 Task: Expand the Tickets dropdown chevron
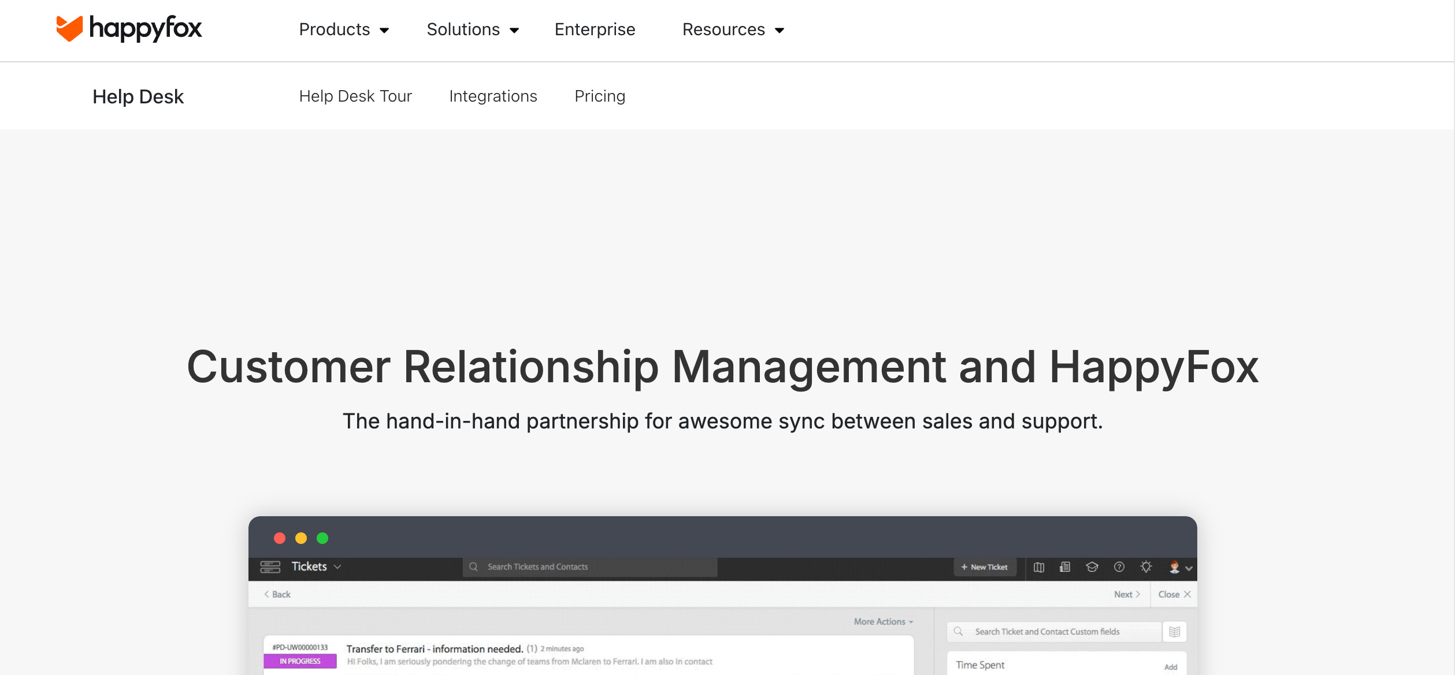tap(337, 567)
